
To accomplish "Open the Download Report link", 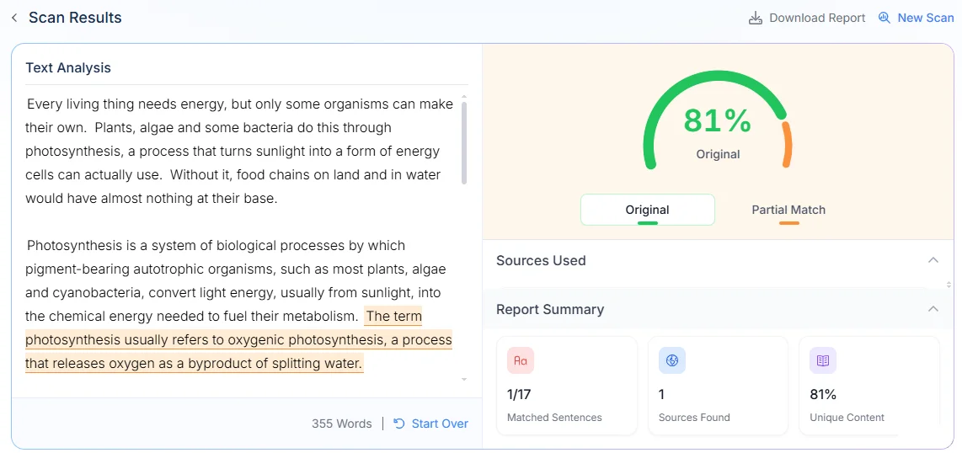I will (817, 18).
